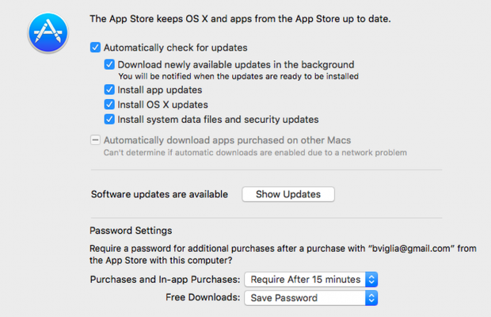Click the 'You will be notified' note
Screen dimensions: 491x317
pos(238,77)
